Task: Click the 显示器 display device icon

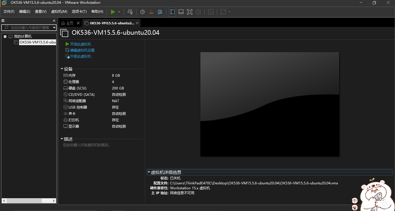Action: 66,126
